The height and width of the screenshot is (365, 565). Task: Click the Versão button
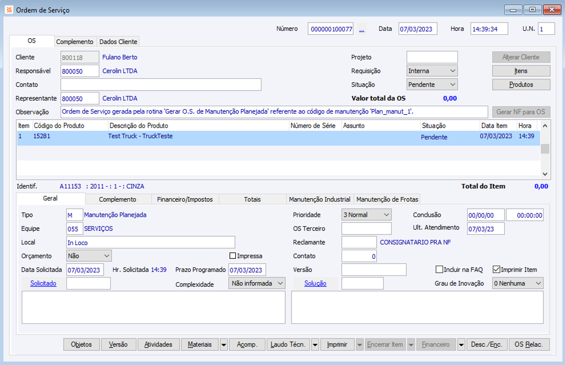118,344
